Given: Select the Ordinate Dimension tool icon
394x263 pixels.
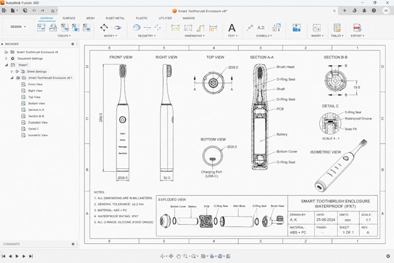Looking at the screenshot, I should (x=200, y=28).
